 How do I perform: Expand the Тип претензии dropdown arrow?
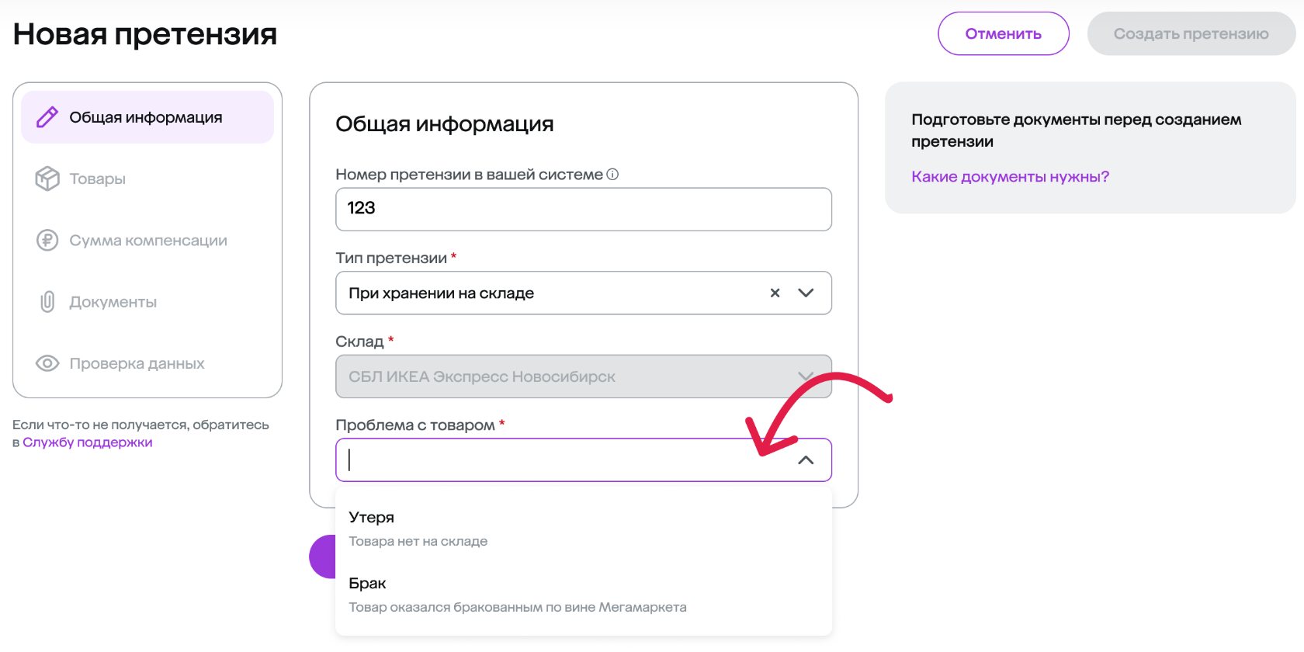(806, 293)
